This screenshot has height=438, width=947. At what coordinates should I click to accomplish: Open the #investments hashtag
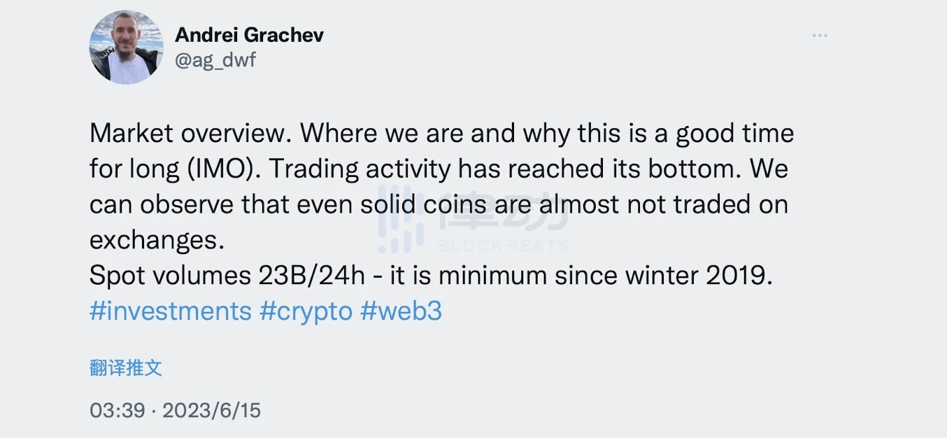click(170, 311)
